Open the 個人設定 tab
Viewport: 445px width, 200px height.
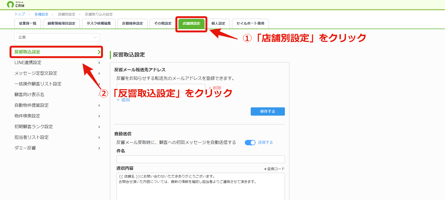click(218, 23)
